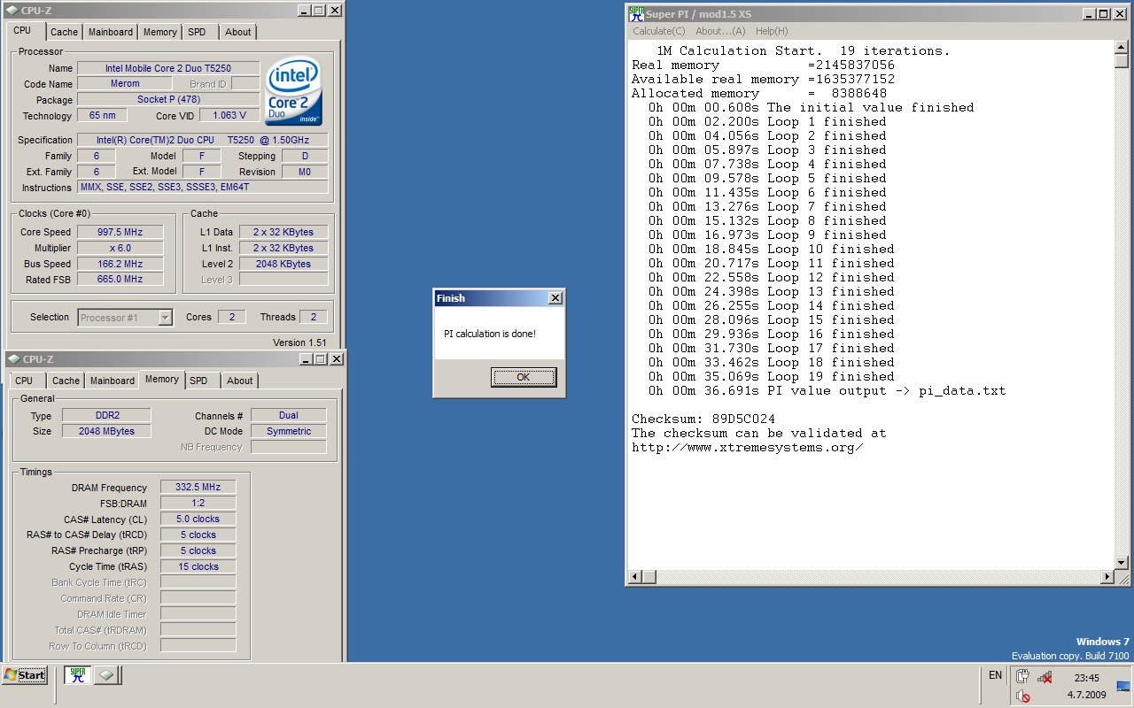Click the Super PI title bar icon
Viewport: 1134px width, 708px height.
coord(636,13)
